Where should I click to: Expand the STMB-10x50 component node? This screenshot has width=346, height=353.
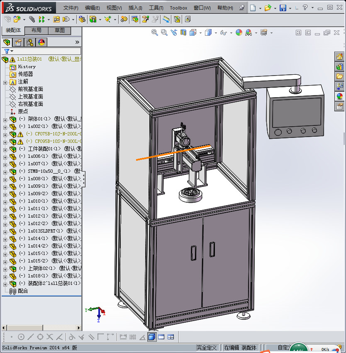5,172
